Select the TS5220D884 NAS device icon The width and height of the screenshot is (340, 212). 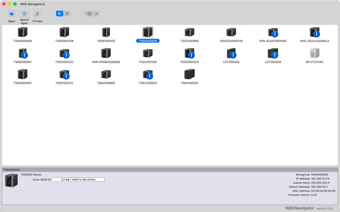click(x=190, y=32)
